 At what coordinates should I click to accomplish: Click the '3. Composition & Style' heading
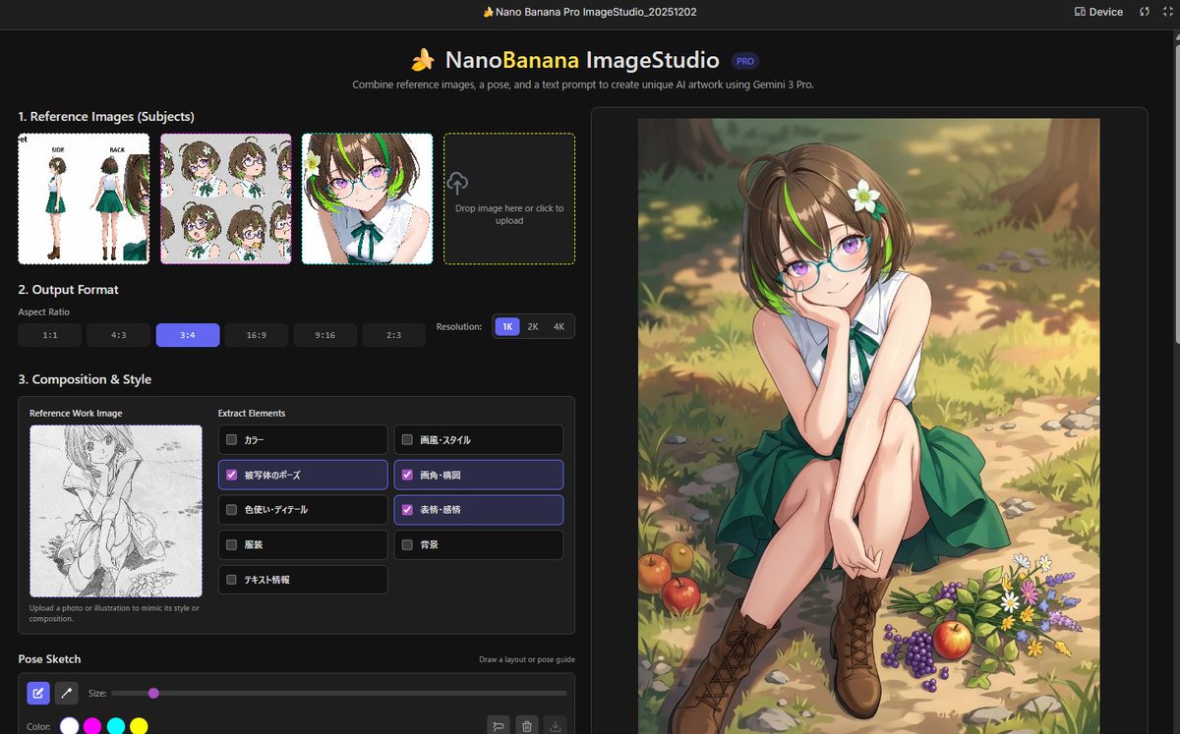click(x=85, y=379)
